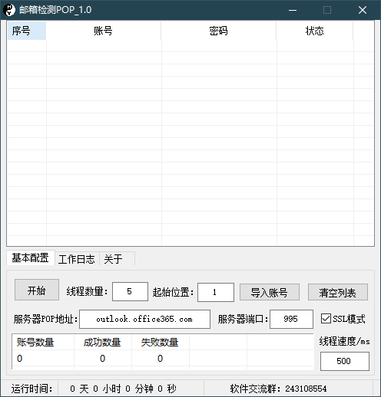381x397 pixels.
Task: Click the 清空列表 button
Action: 338,292
